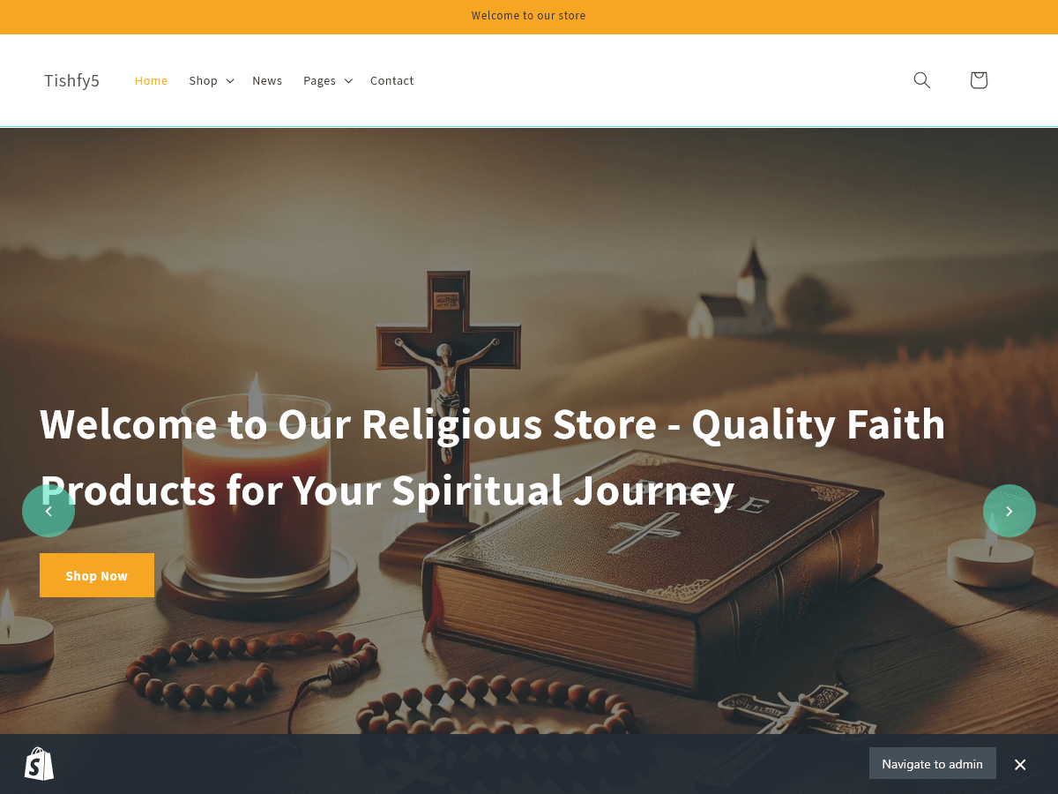The image size is (1058, 794).
Task: Click the Welcome to Our Religious Store heading
Action: pos(492,457)
